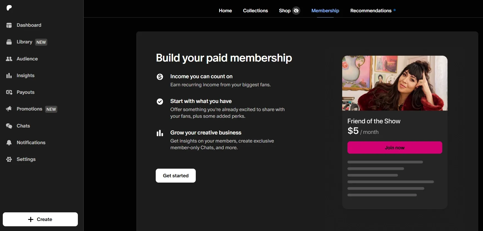Screen dimensions: 483x231
Task: Click the bar chart icon beside Grow your creative business
Action: tap(160, 133)
